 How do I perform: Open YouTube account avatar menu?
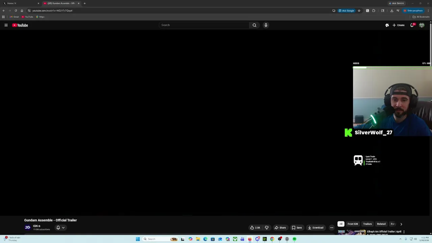click(x=422, y=25)
